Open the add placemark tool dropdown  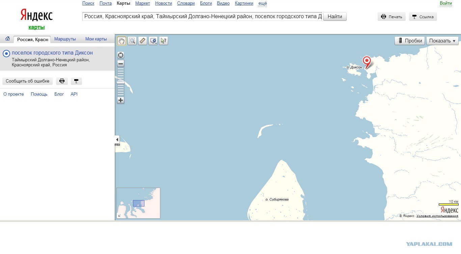pos(153,41)
